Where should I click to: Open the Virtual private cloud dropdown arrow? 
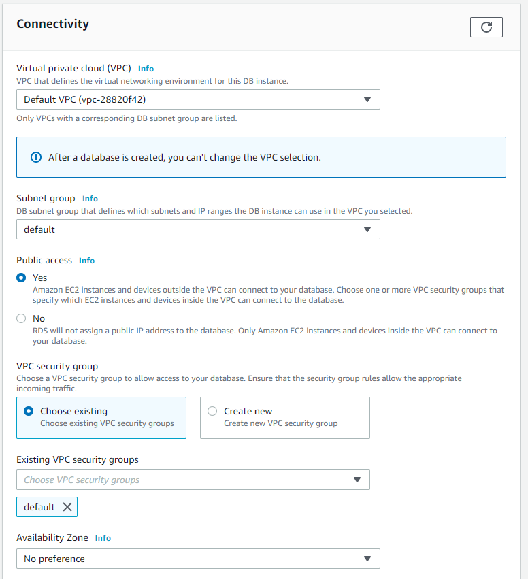pos(367,99)
